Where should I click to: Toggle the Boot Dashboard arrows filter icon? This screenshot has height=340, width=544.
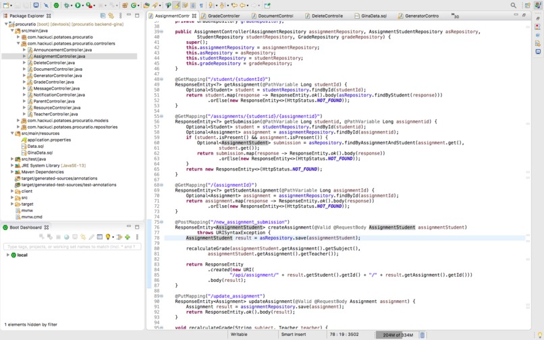pyautogui.click(x=119, y=237)
